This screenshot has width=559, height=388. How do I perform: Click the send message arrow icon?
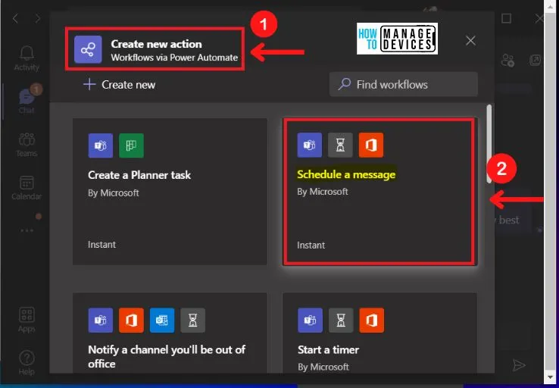519,365
